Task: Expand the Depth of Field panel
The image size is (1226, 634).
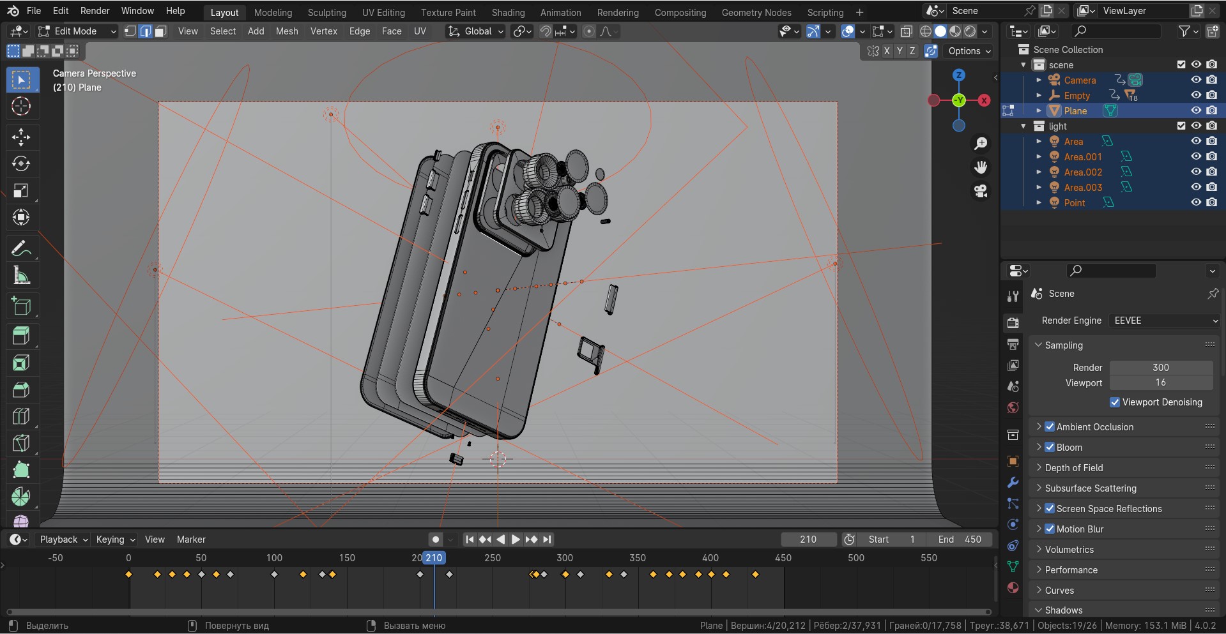Action: 1073,468
